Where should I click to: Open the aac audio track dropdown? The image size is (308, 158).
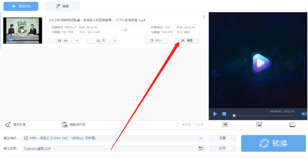(64, 41)
